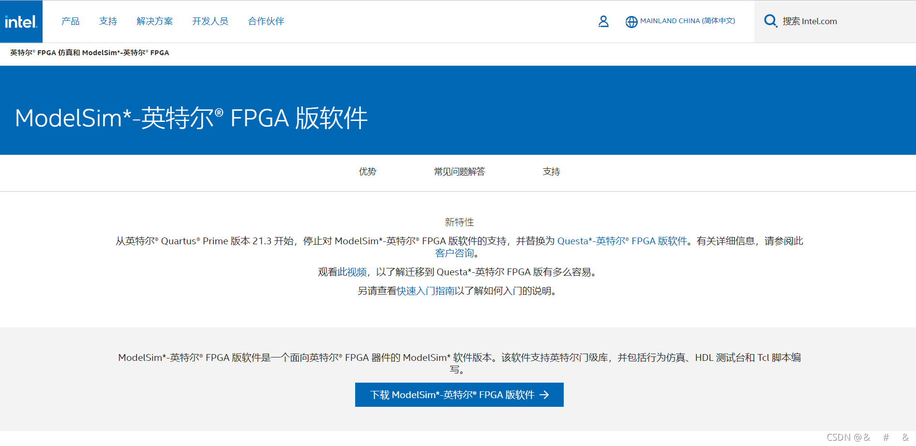
Task: Open the user account icon
Action: click(603, 21)
